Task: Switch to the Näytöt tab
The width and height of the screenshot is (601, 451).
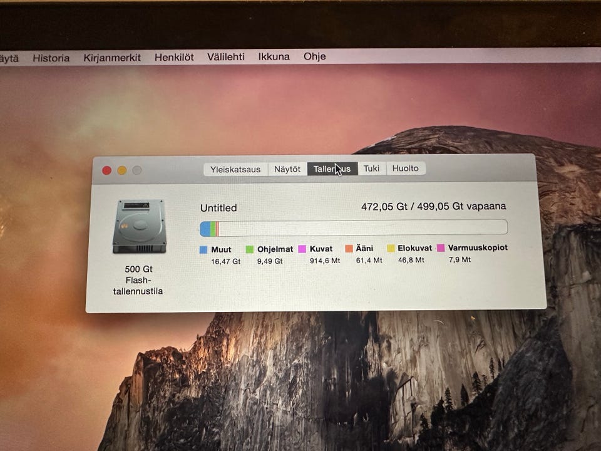Action: point(287,168)
